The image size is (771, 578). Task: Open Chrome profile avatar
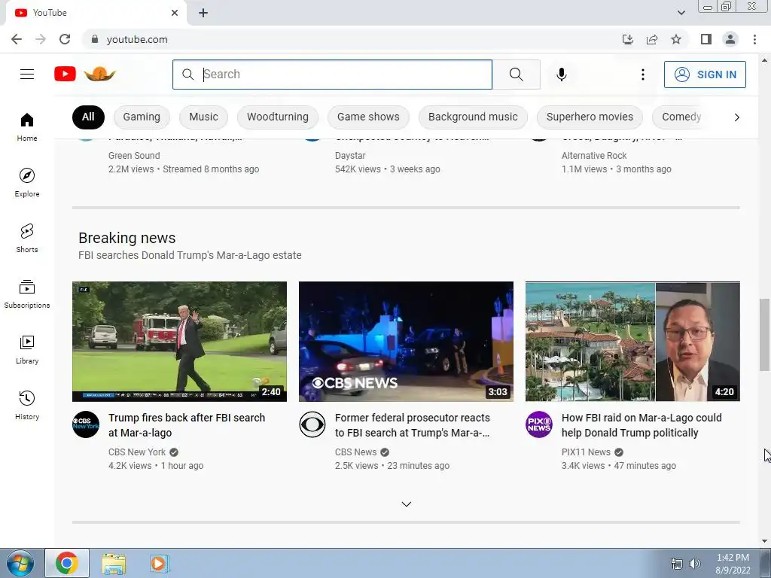point(730,39)
